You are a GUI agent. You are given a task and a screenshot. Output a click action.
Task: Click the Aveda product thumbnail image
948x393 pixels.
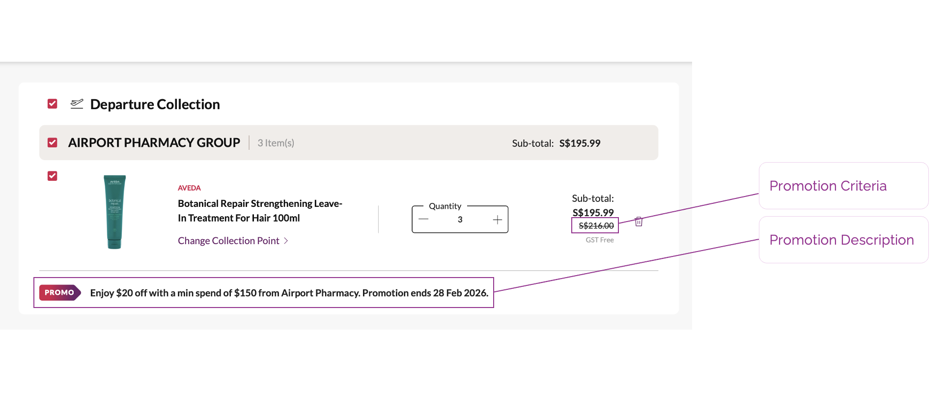click(x=114, y=212)
